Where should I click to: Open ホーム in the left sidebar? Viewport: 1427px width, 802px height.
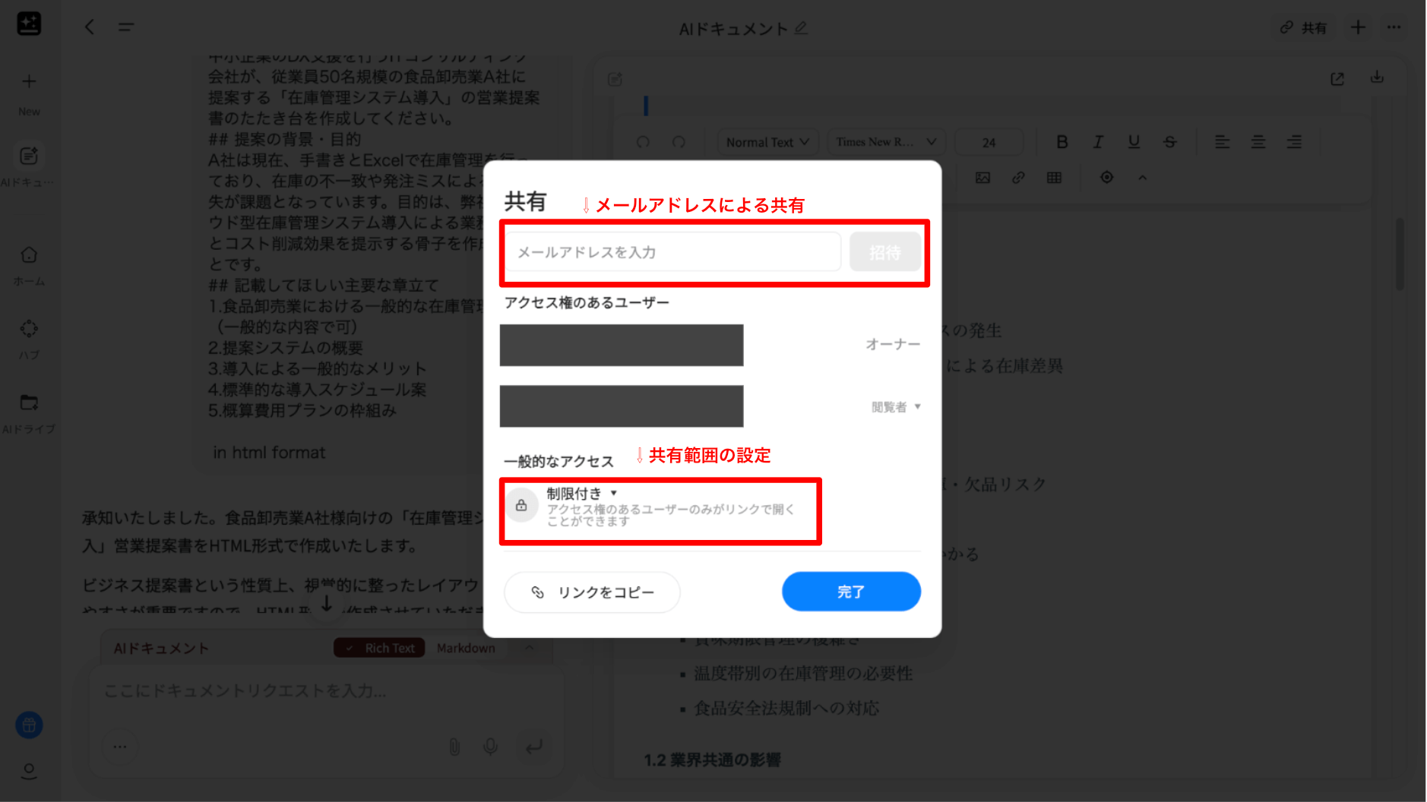[29, 265]
